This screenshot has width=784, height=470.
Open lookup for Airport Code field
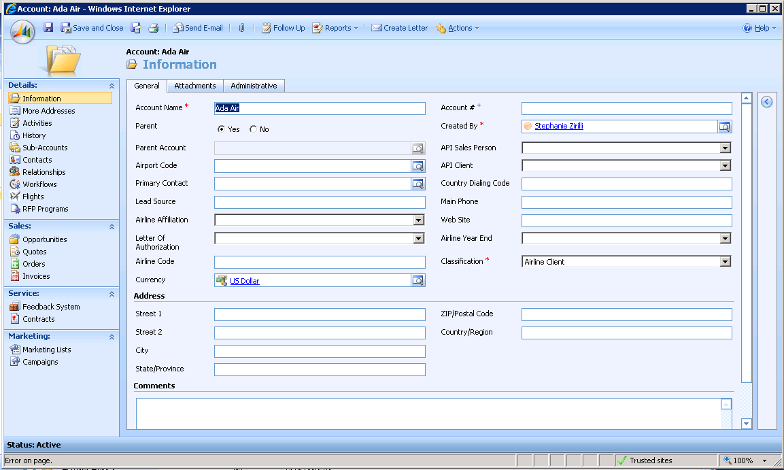point(418,166)
